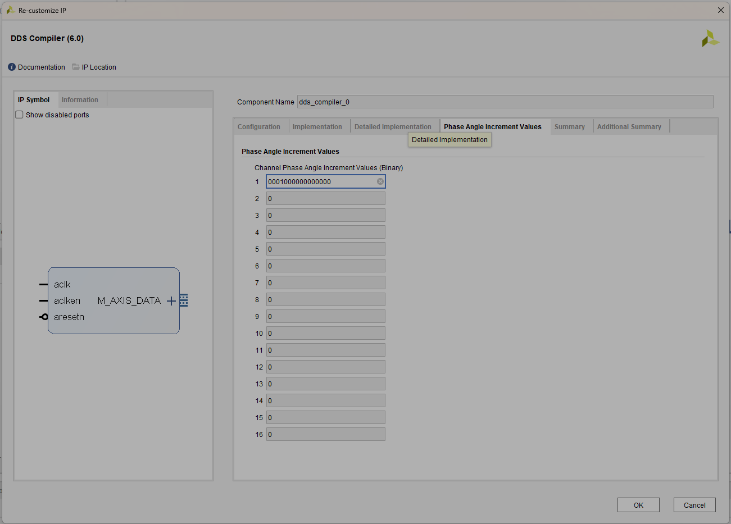The image size is (731, 524).
Task: Select channel 5 phase increment field
Action: (x=326, y=249)
